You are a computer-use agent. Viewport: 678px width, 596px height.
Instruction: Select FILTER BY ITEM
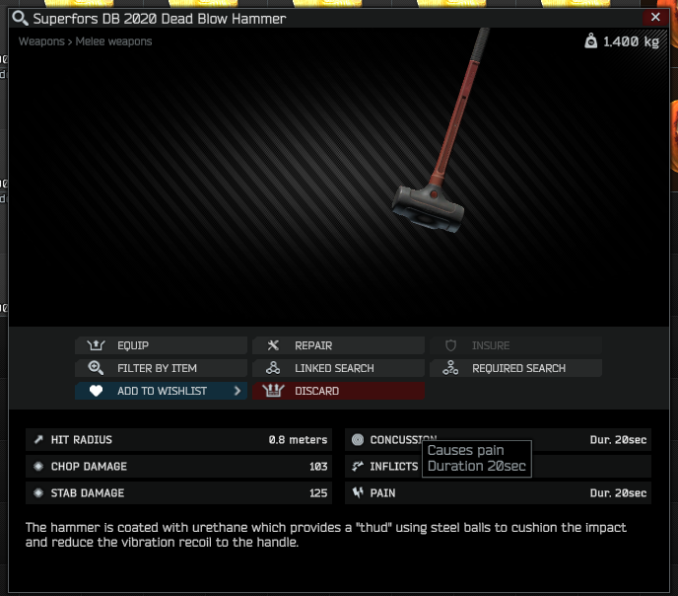tap(161, 368)
